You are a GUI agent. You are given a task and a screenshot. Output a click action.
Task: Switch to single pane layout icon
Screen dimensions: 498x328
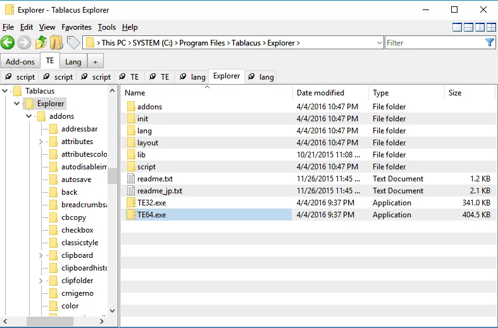458,27
